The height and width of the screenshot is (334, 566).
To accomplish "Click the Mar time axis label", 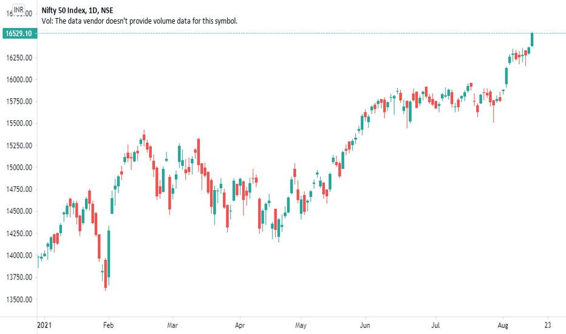I will [172, 325].
